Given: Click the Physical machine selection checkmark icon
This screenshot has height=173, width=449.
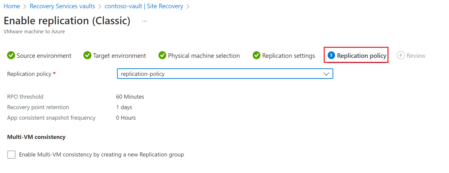Looking at the screenshot, I should [x=162, y=55].
